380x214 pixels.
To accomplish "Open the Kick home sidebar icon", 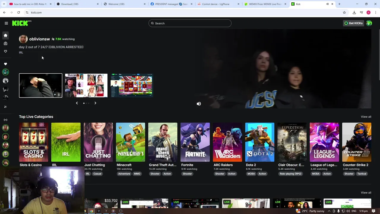I will pos(5,35).
